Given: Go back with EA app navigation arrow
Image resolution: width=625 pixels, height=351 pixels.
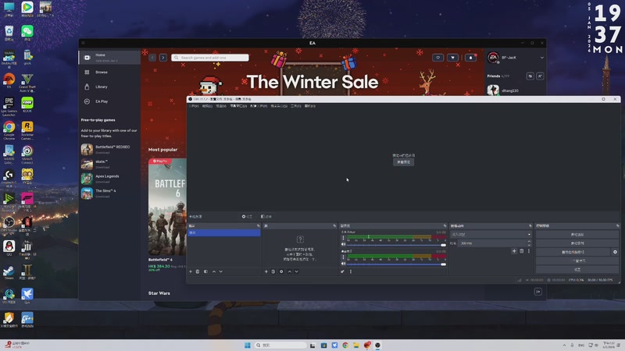Looking at the screenshot, I should tap(152, 58).
